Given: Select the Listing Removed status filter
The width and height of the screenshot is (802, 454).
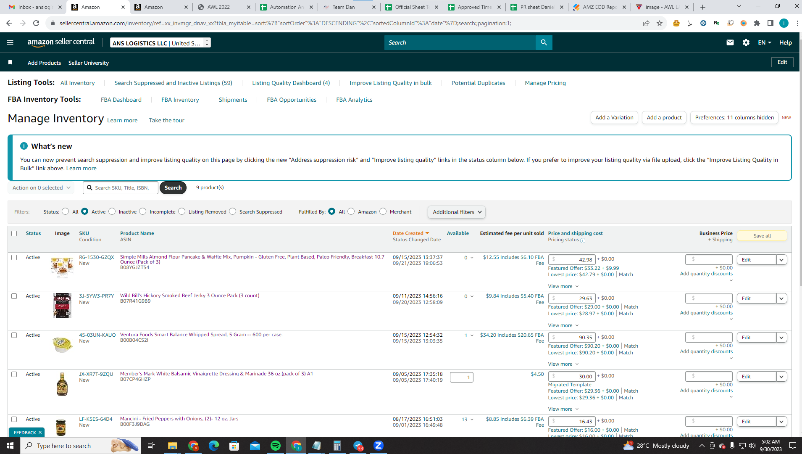Looking at the screenshot, I should click(181, 211).
